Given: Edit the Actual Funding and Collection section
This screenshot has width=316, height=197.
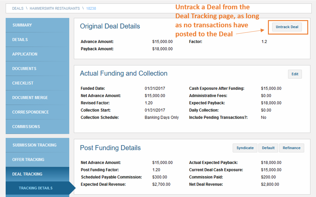Looking at the screenshot, I should point(295,74).
